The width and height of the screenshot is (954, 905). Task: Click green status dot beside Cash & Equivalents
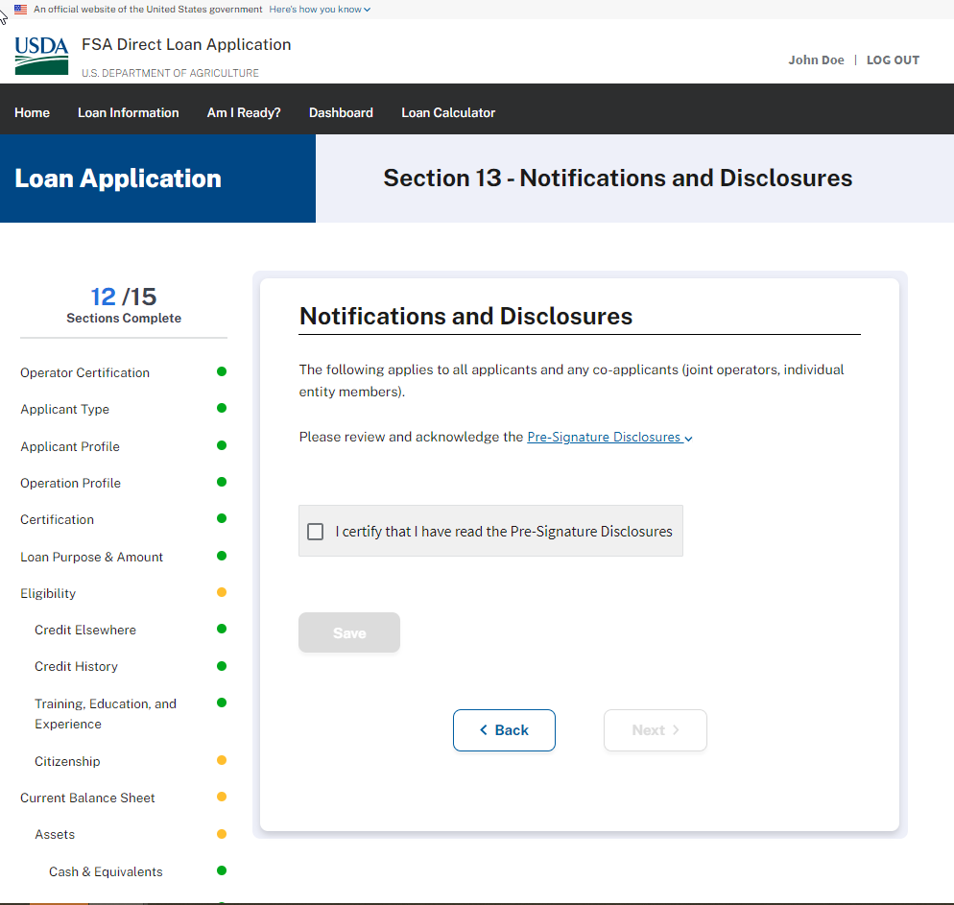pos(222,870)
